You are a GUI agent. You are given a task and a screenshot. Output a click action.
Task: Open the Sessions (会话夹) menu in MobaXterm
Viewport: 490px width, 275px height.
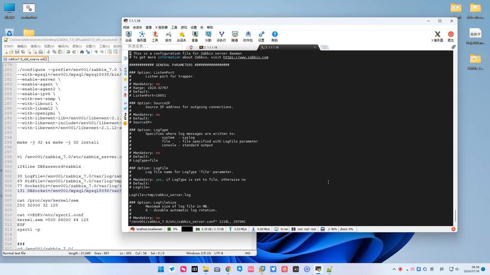(x=137, y=28)
